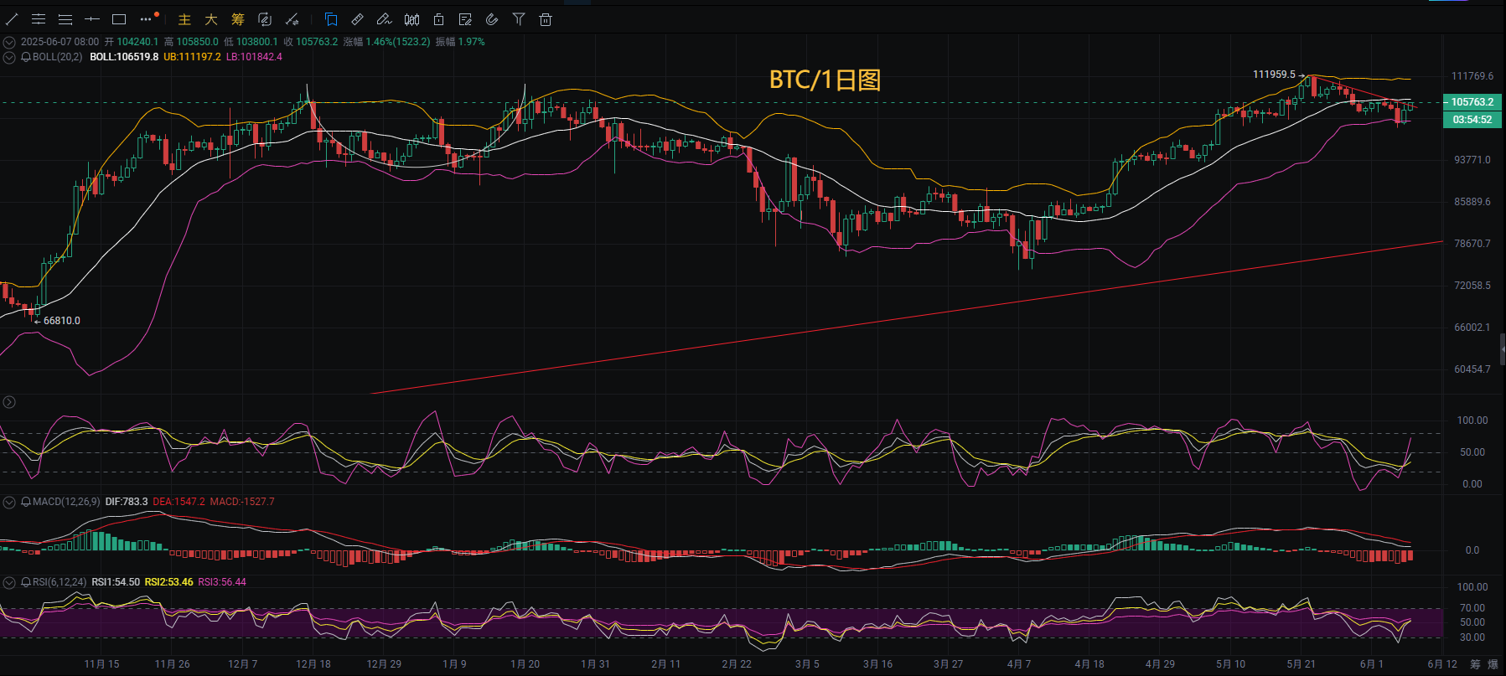Click the 3月 5 date label
Screen dimensions: 1506x676
tap(807, 664)
